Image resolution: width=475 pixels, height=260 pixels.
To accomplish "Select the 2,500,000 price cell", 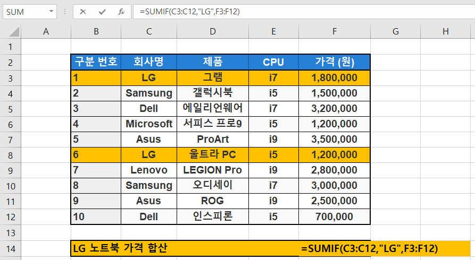I will click(335, 201).
